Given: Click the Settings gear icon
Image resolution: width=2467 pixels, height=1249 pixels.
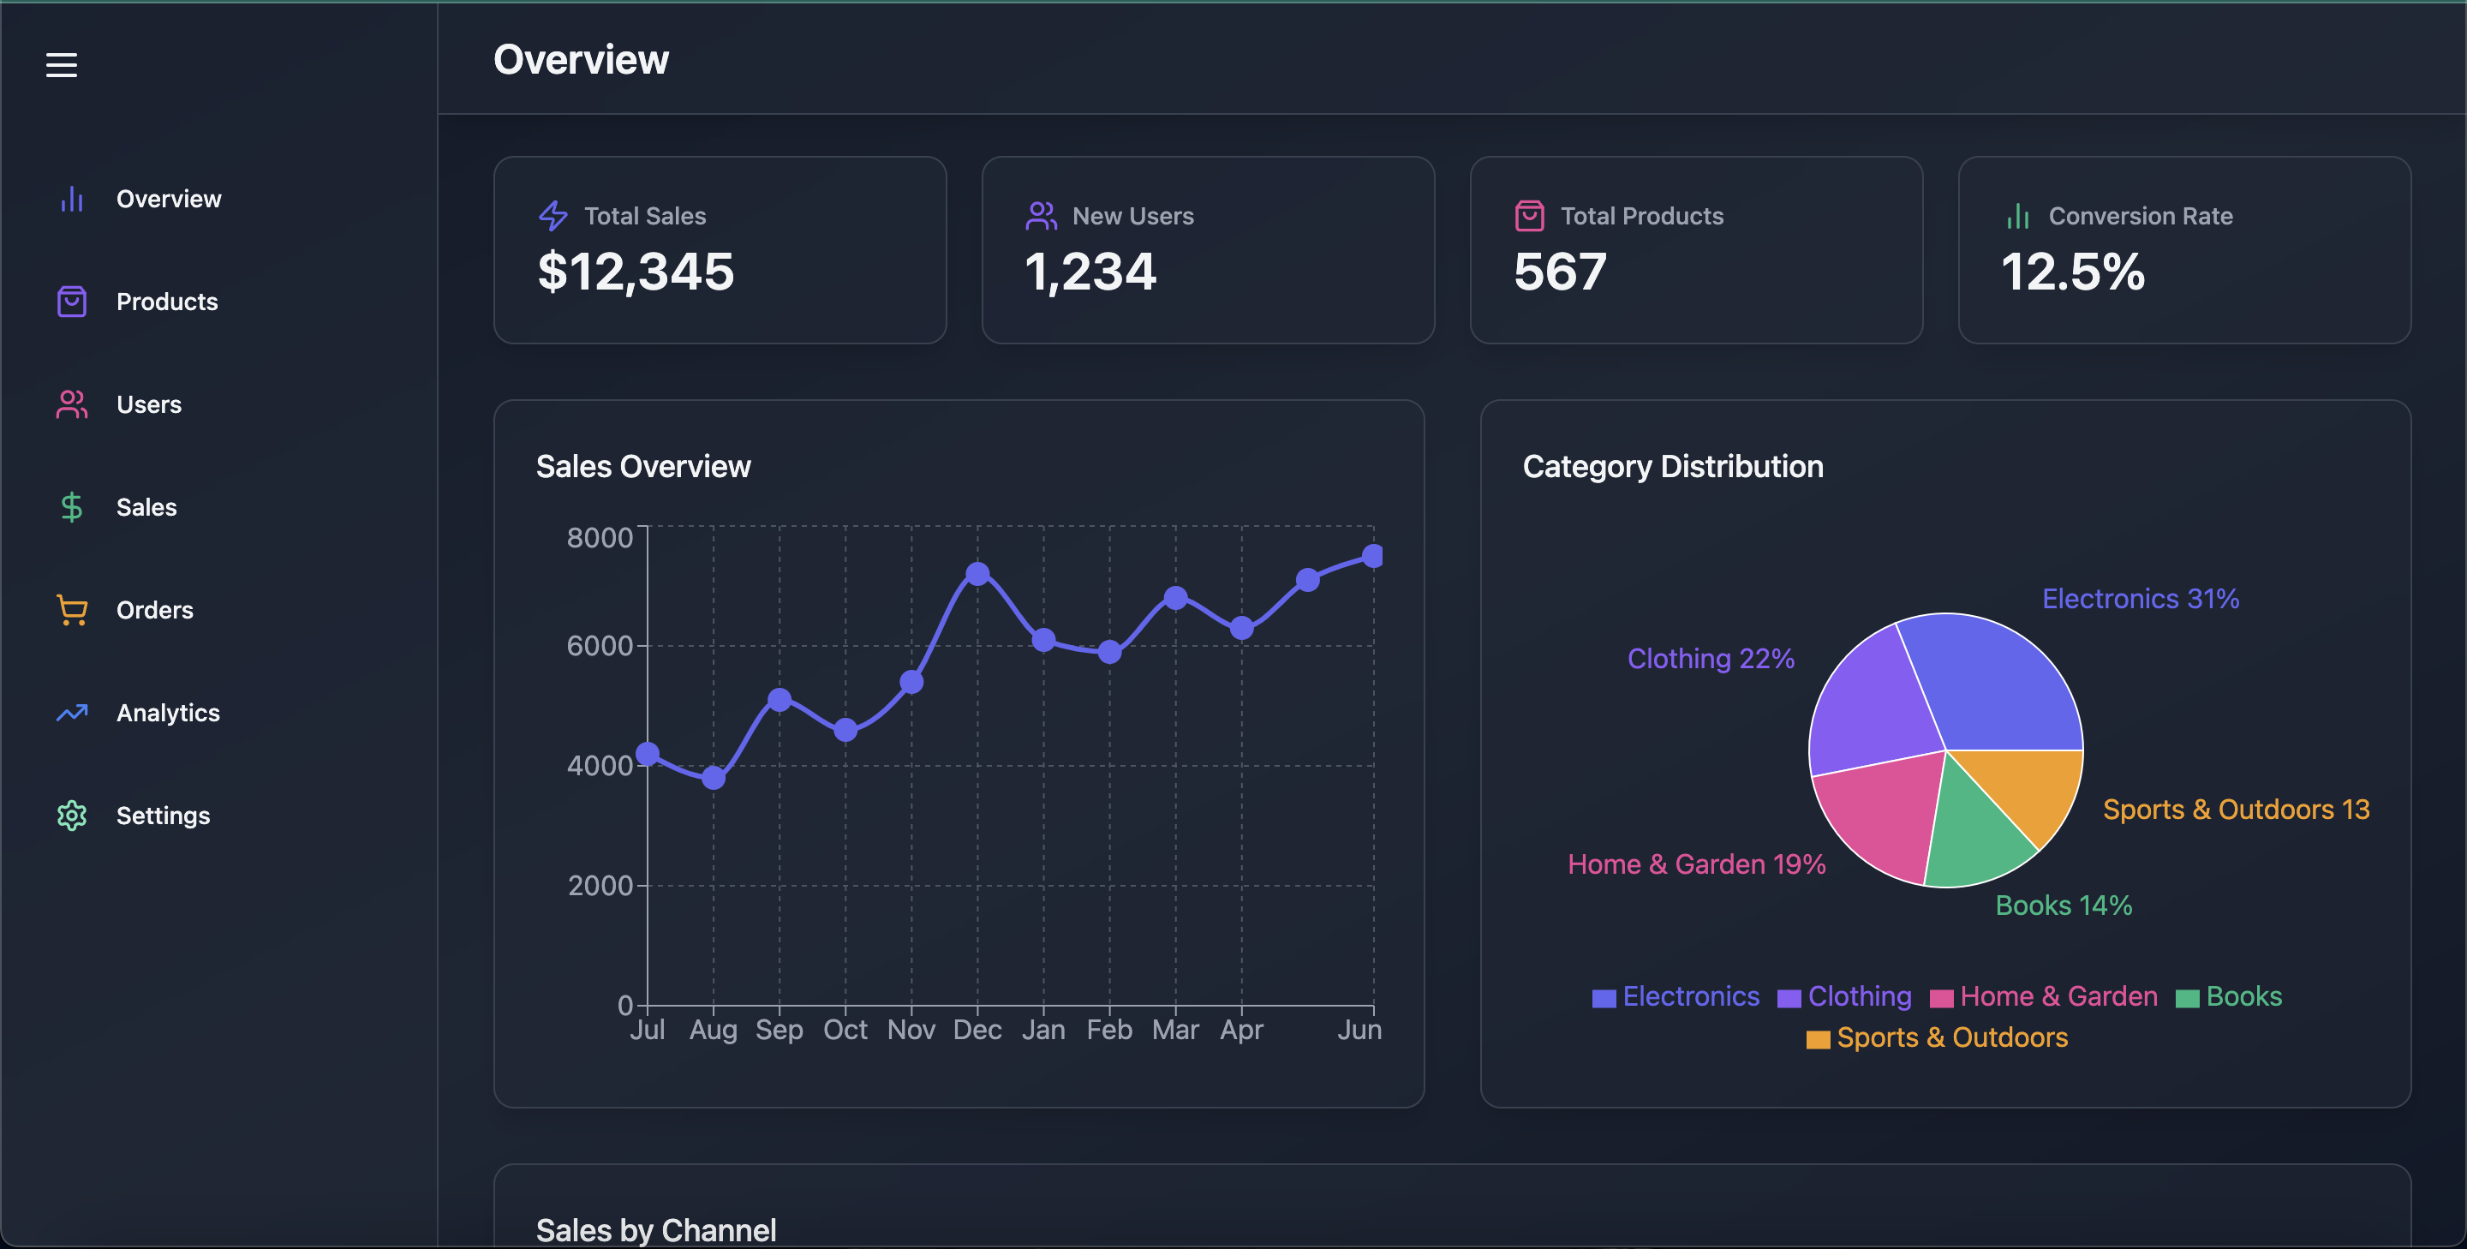Looking at the screenshot, I should tap(72, 816).
